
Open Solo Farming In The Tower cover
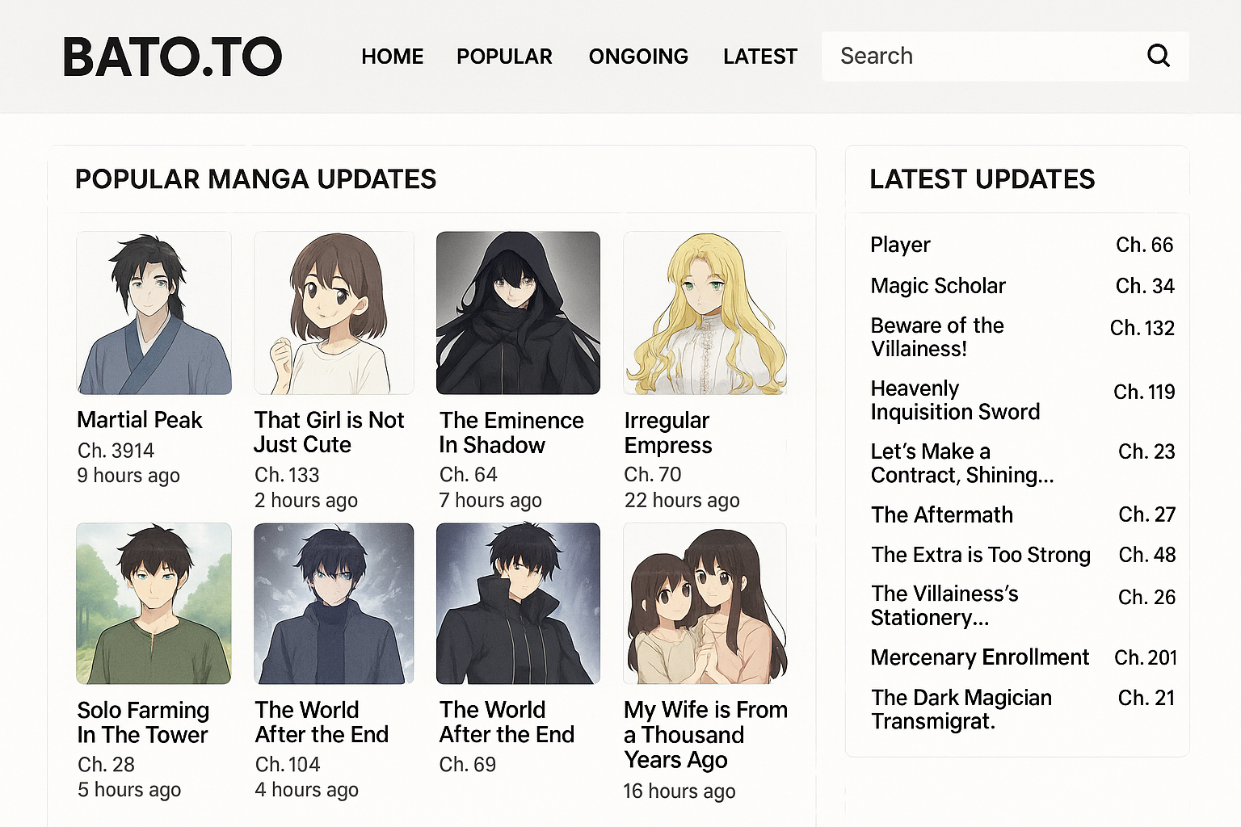[x=154, y=603]
